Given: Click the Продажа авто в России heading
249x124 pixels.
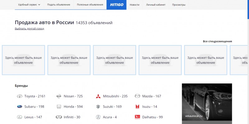Looking at the screenshot, I should pyautogui.click(x=45, y=22).
